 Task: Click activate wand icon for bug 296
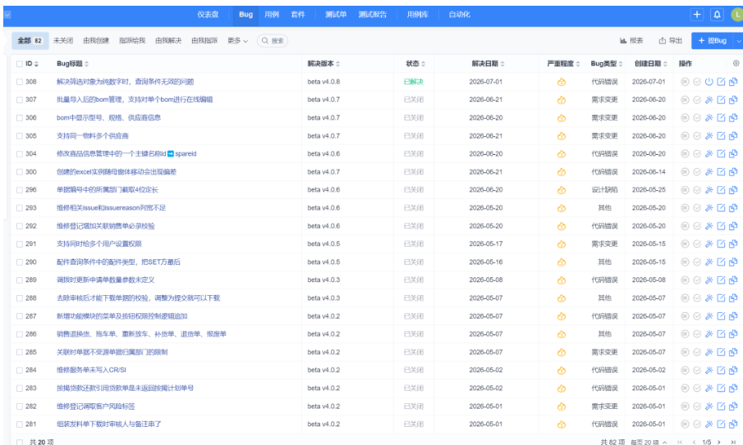(709, 190)
